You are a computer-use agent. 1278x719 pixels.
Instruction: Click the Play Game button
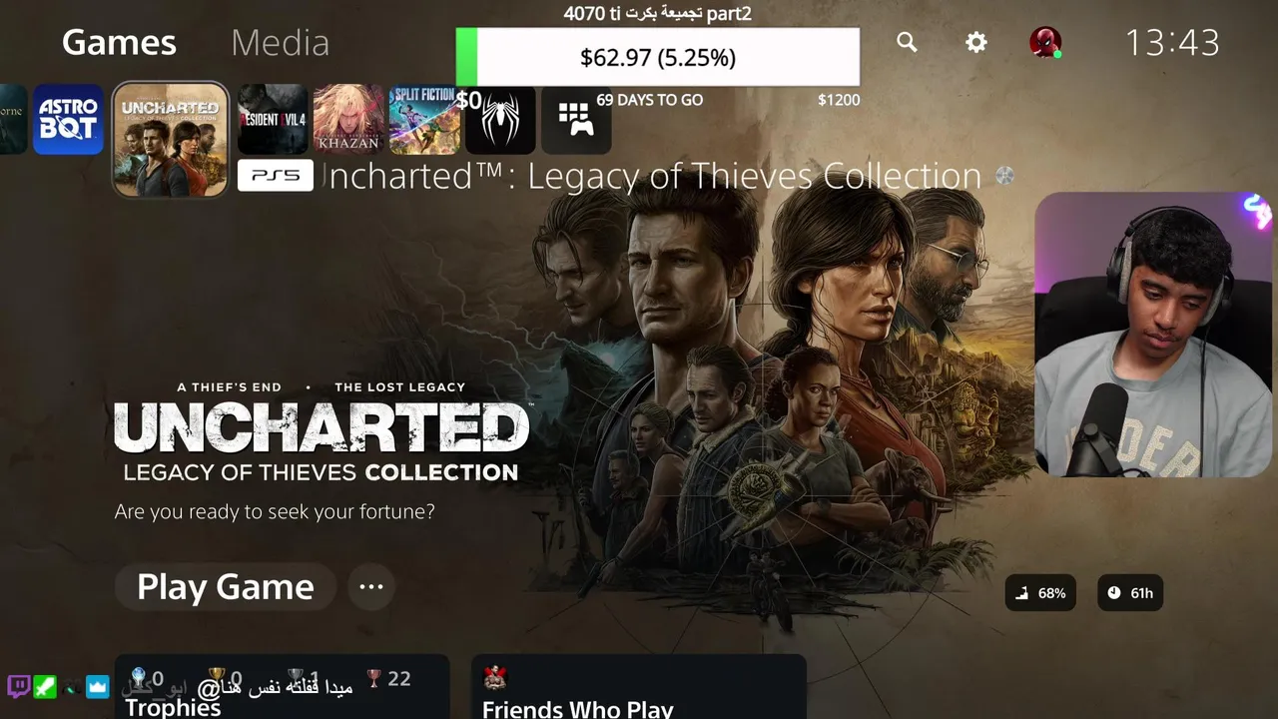click(226, 586)
